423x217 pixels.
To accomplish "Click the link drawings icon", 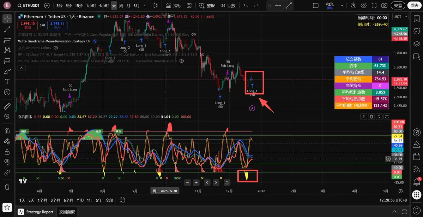I will point(7,172).
